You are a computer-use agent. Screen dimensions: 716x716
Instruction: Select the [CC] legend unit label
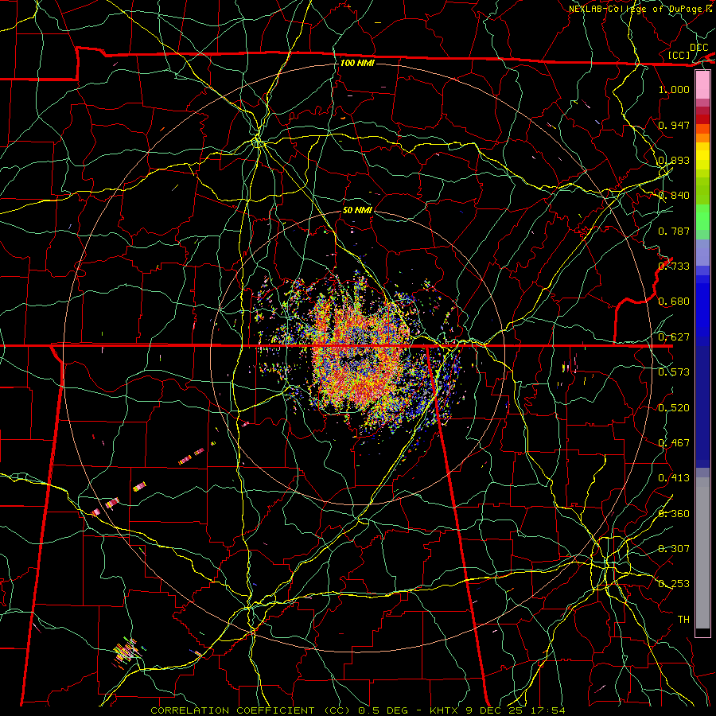pos(679,55)
